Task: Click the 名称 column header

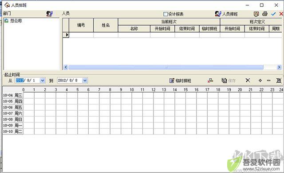Action: 134,29
